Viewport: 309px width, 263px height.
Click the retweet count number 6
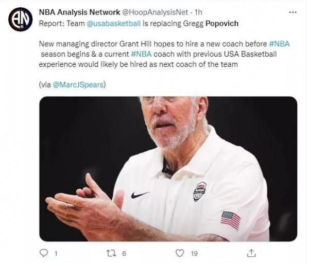point(124,253)
